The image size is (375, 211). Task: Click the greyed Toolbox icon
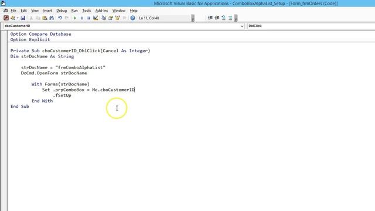click(124, 18)
